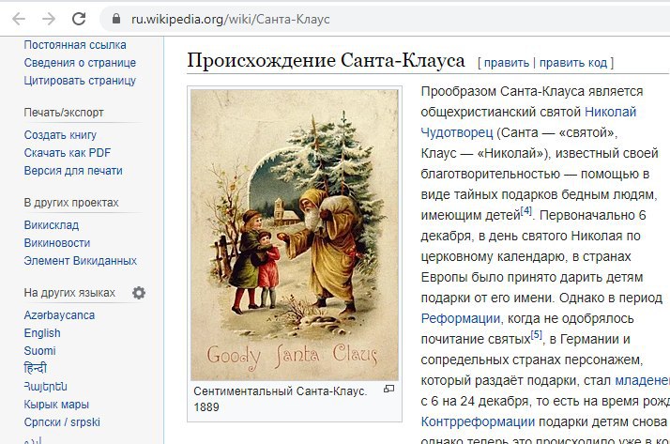Screen dimensions: 670x444
Task: Open language settings gear icon
Action: coord(139,293)
